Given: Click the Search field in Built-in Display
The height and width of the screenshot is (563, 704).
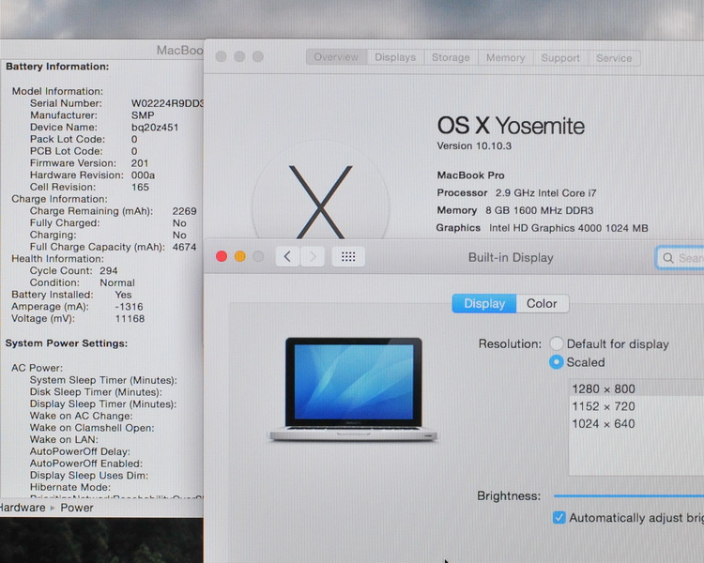Looking at the screenshot, I should pyautogui.click(x=680, y=258).
